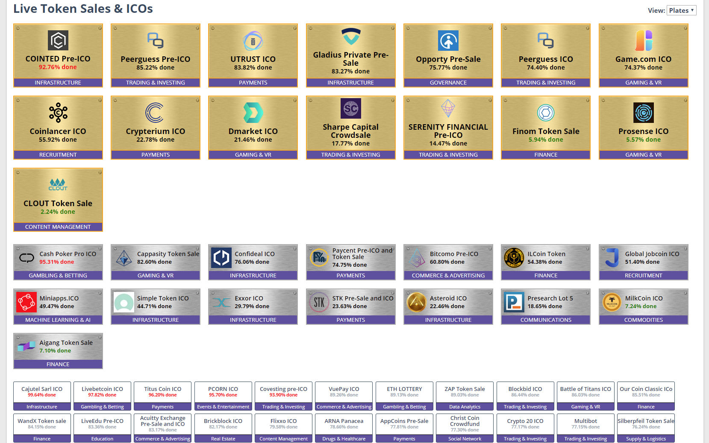This screenshot has height=443, width=709.
Task: Click the Sharpe Capital Crowdsale plate
Action: (350, 128)
